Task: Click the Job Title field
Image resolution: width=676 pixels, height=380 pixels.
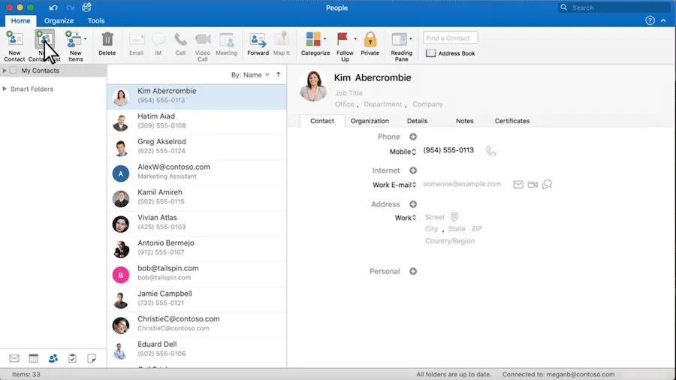Action: [x=349, y=93]
